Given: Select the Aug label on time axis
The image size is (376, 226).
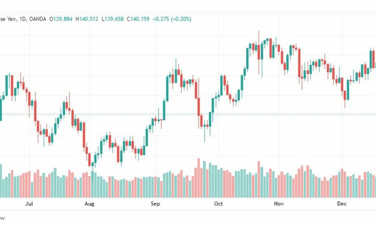Looking at the screenshot, I should coord(90,204).
